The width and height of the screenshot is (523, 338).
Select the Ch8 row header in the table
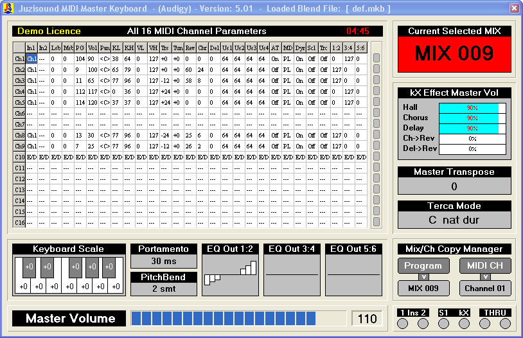tap(20, 135)
